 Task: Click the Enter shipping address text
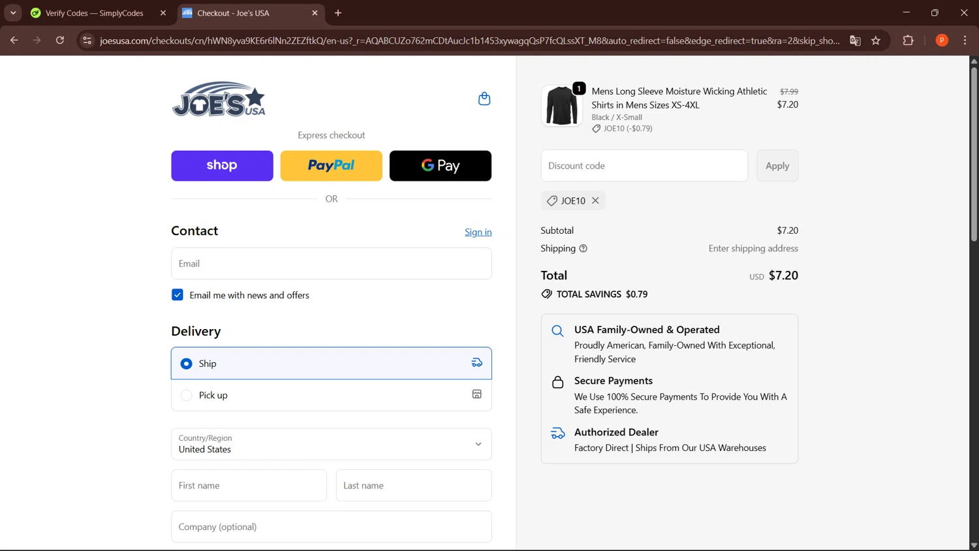[753, 249]
